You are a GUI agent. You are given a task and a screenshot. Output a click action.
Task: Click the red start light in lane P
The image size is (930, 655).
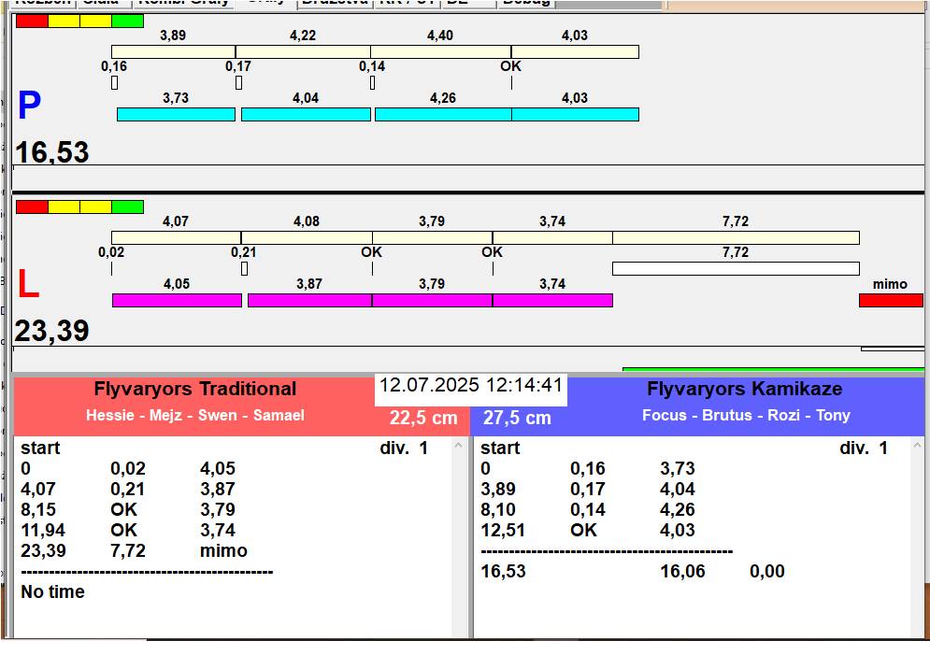(31, 21)
